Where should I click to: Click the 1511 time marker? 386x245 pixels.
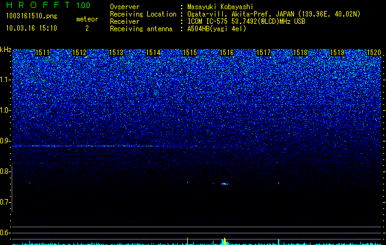click(42, 53)
